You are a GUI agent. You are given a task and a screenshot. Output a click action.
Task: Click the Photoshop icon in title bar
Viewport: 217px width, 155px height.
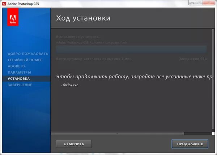(x=4, y=4)
